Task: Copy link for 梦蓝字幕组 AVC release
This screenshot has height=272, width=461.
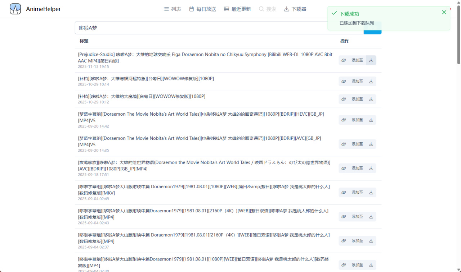Action: point(344,144)
